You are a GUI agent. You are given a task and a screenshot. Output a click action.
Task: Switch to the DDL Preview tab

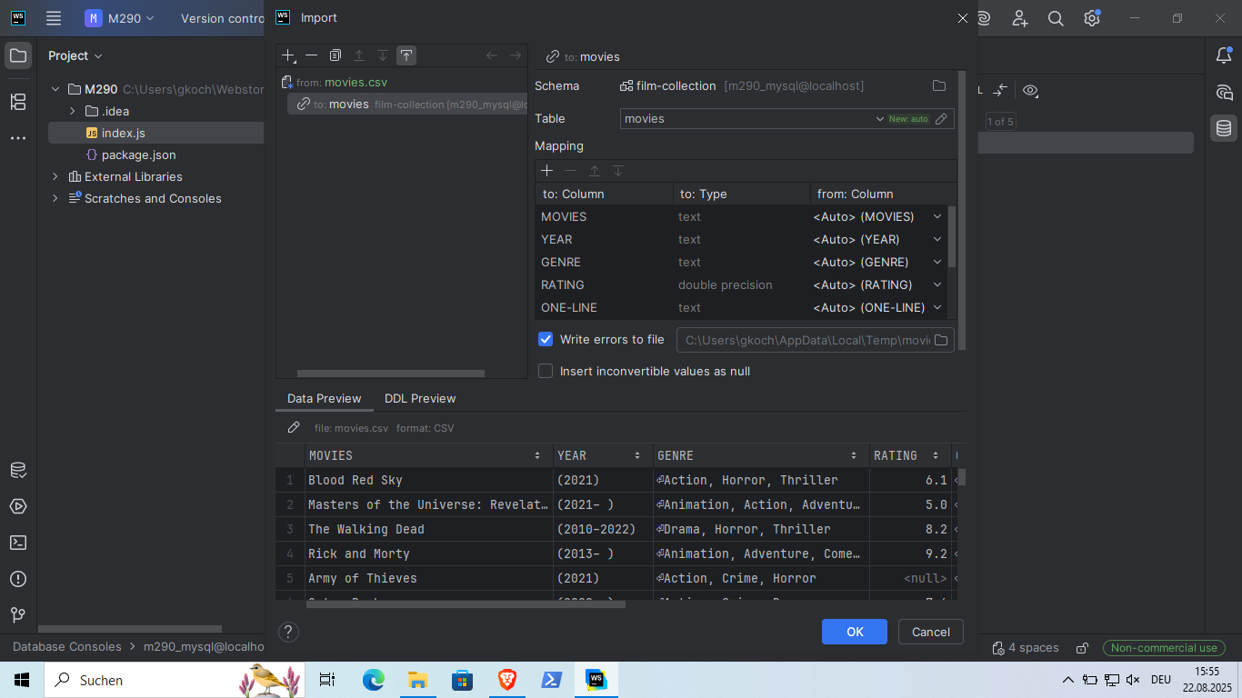420,398
